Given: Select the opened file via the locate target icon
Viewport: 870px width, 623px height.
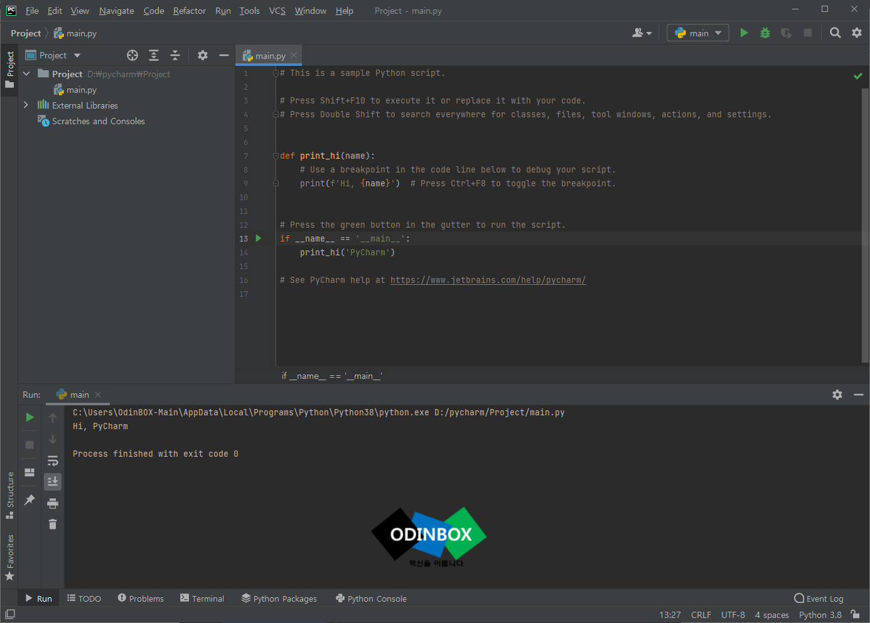Looking at the screenshot, I should click(132, 55).
